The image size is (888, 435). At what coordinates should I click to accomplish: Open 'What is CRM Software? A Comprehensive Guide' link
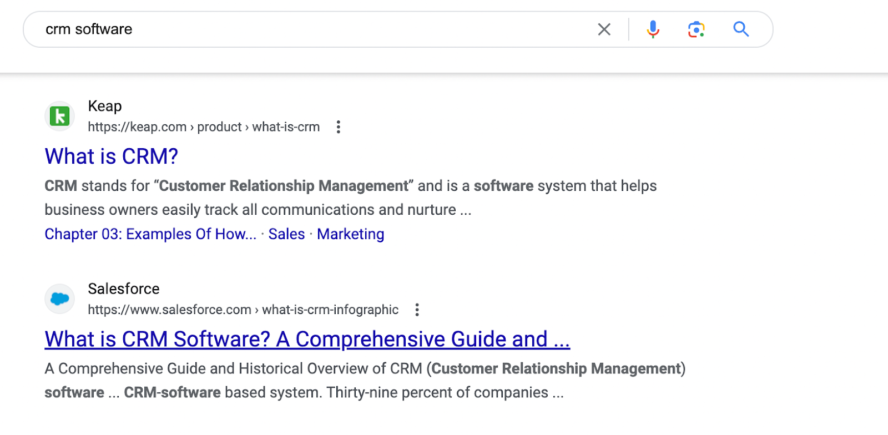pos(307,339)
